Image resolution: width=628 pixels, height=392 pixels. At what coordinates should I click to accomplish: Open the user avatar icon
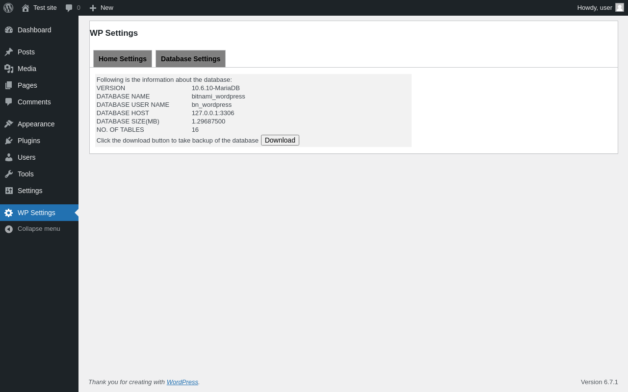point(620,7)
